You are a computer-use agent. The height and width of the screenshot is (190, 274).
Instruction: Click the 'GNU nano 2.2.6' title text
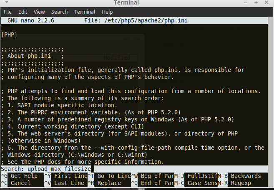coord(31,20)
